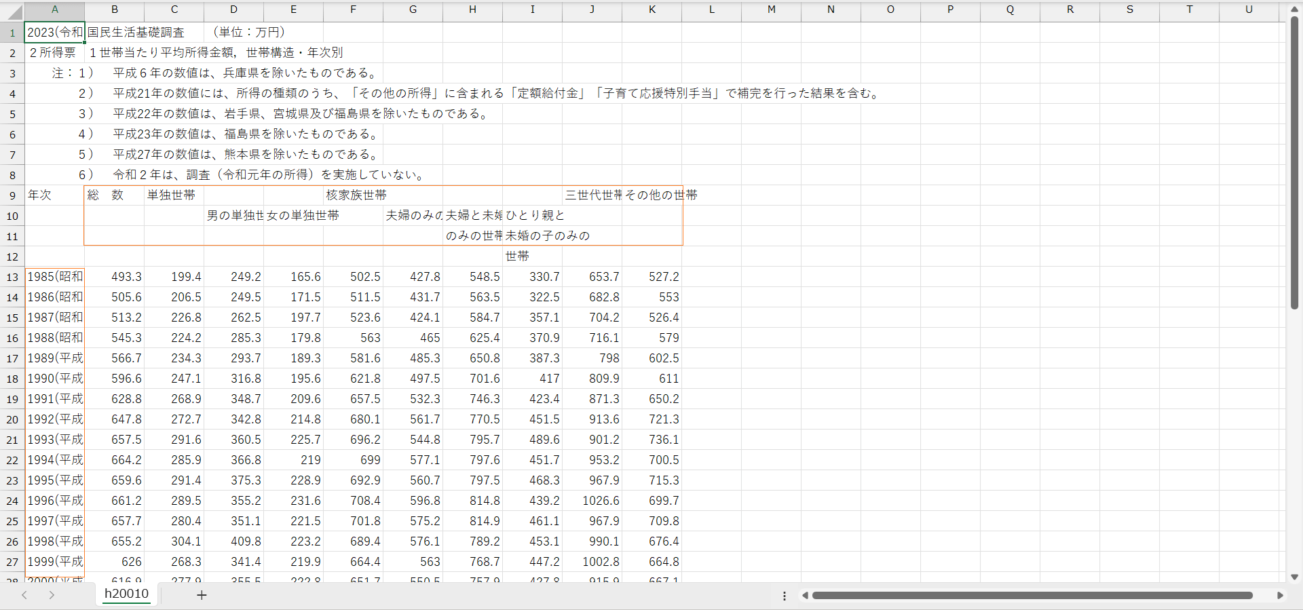The width and height of the screenshot is (1303, 610).
Task: Click the vertical scrollbar down arrow
Action: point(1294,577)
